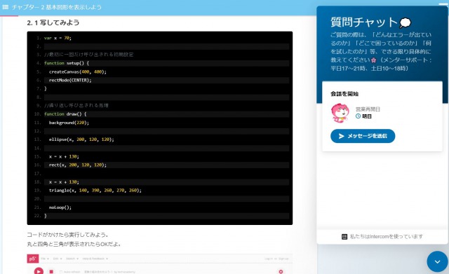449x274 pixels.
Task: Click the code line noLoop();
Action: (x=60, y=207)
